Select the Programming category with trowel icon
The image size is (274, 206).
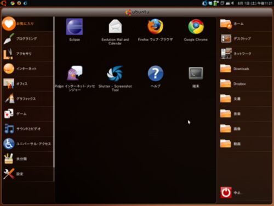tap(27, 38)
